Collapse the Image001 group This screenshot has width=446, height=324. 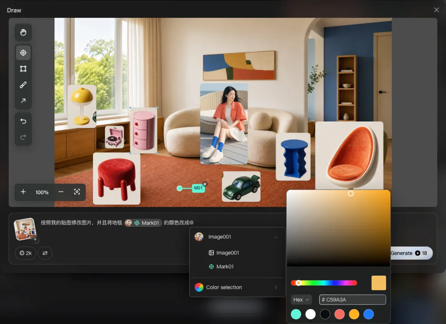pyautogui.click(x=276, y=237)
